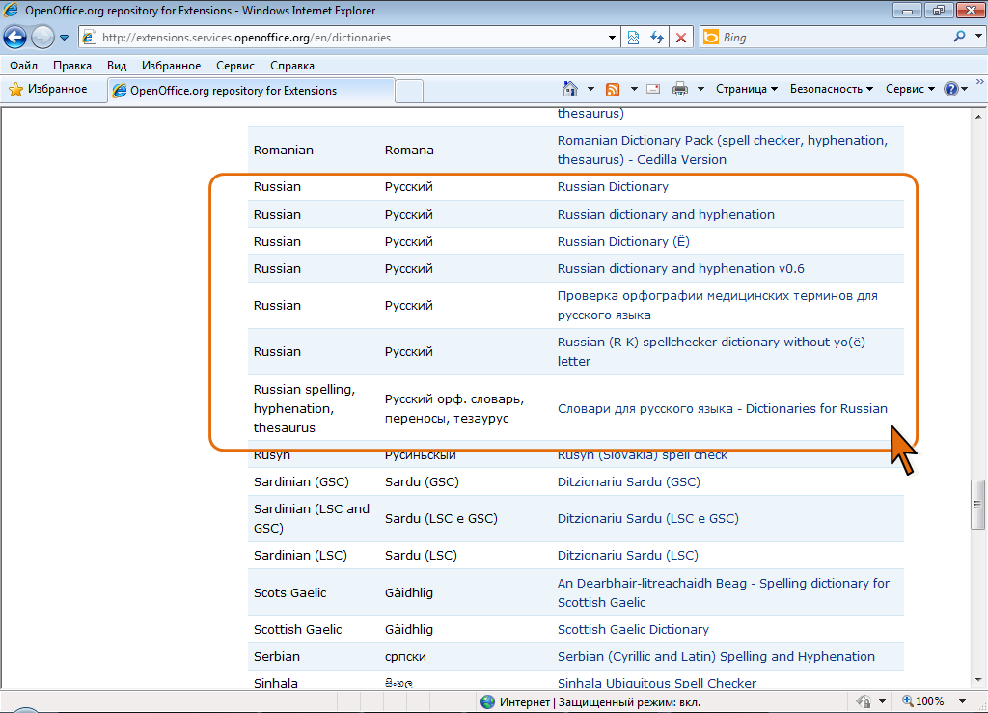
Task: Click the Read mail envelope icon
Action: (x=653, y=89)
